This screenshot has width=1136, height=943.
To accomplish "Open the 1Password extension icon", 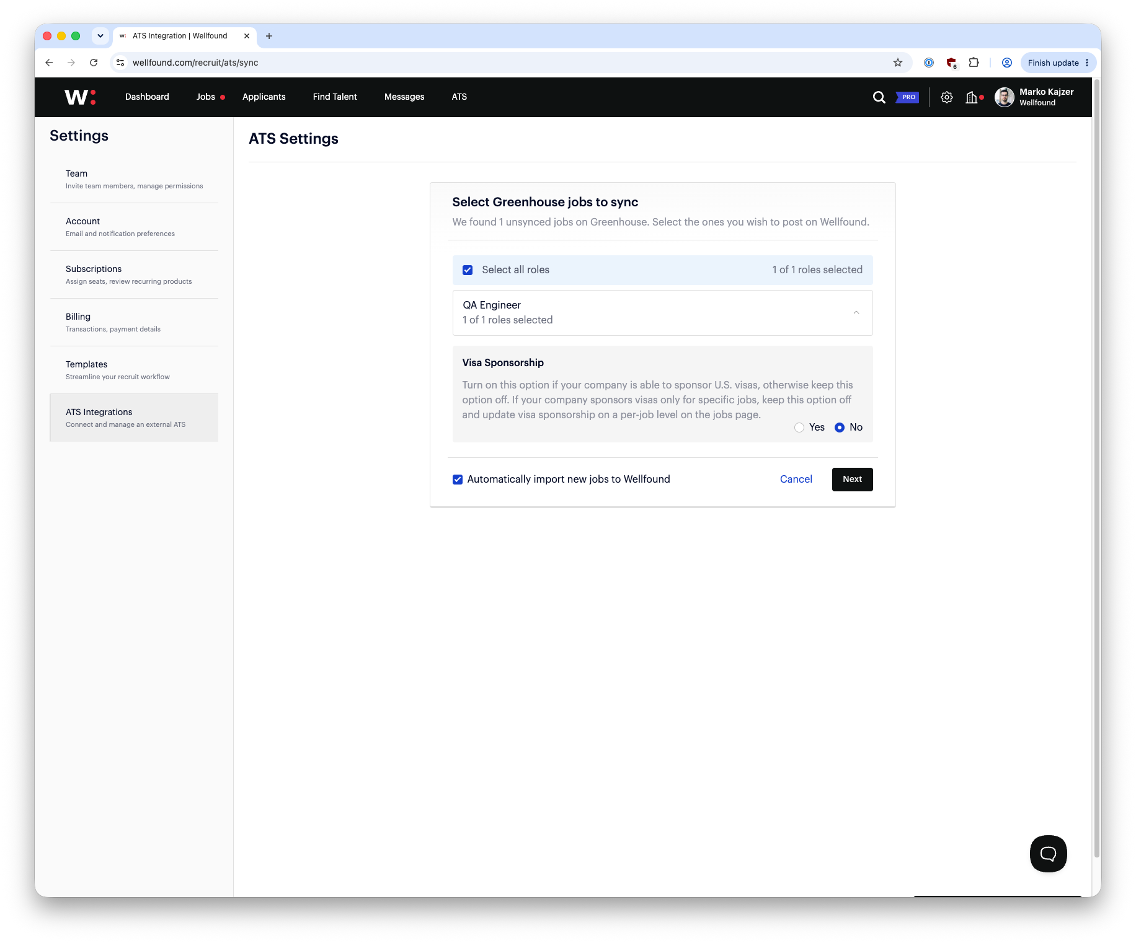I will point(929,63).
